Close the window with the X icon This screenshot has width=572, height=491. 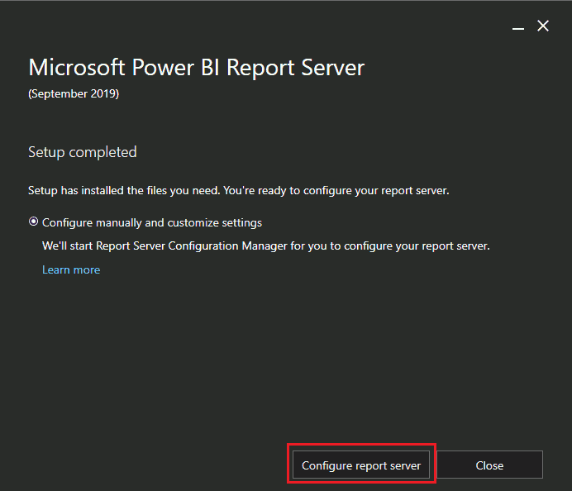543,26
